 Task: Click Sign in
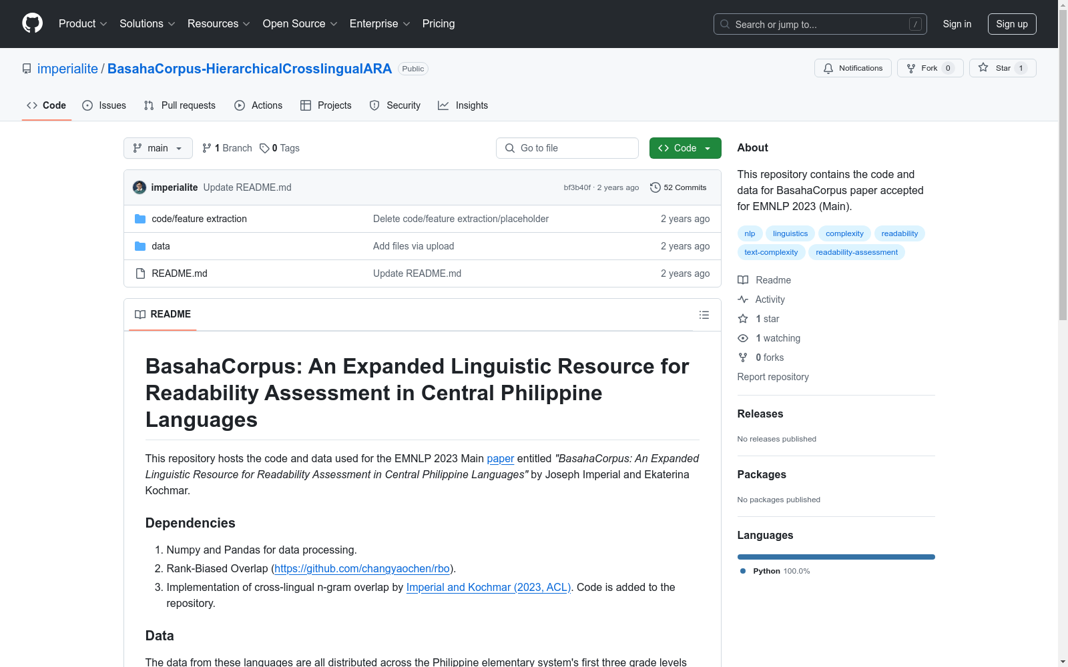coord(957,24)
